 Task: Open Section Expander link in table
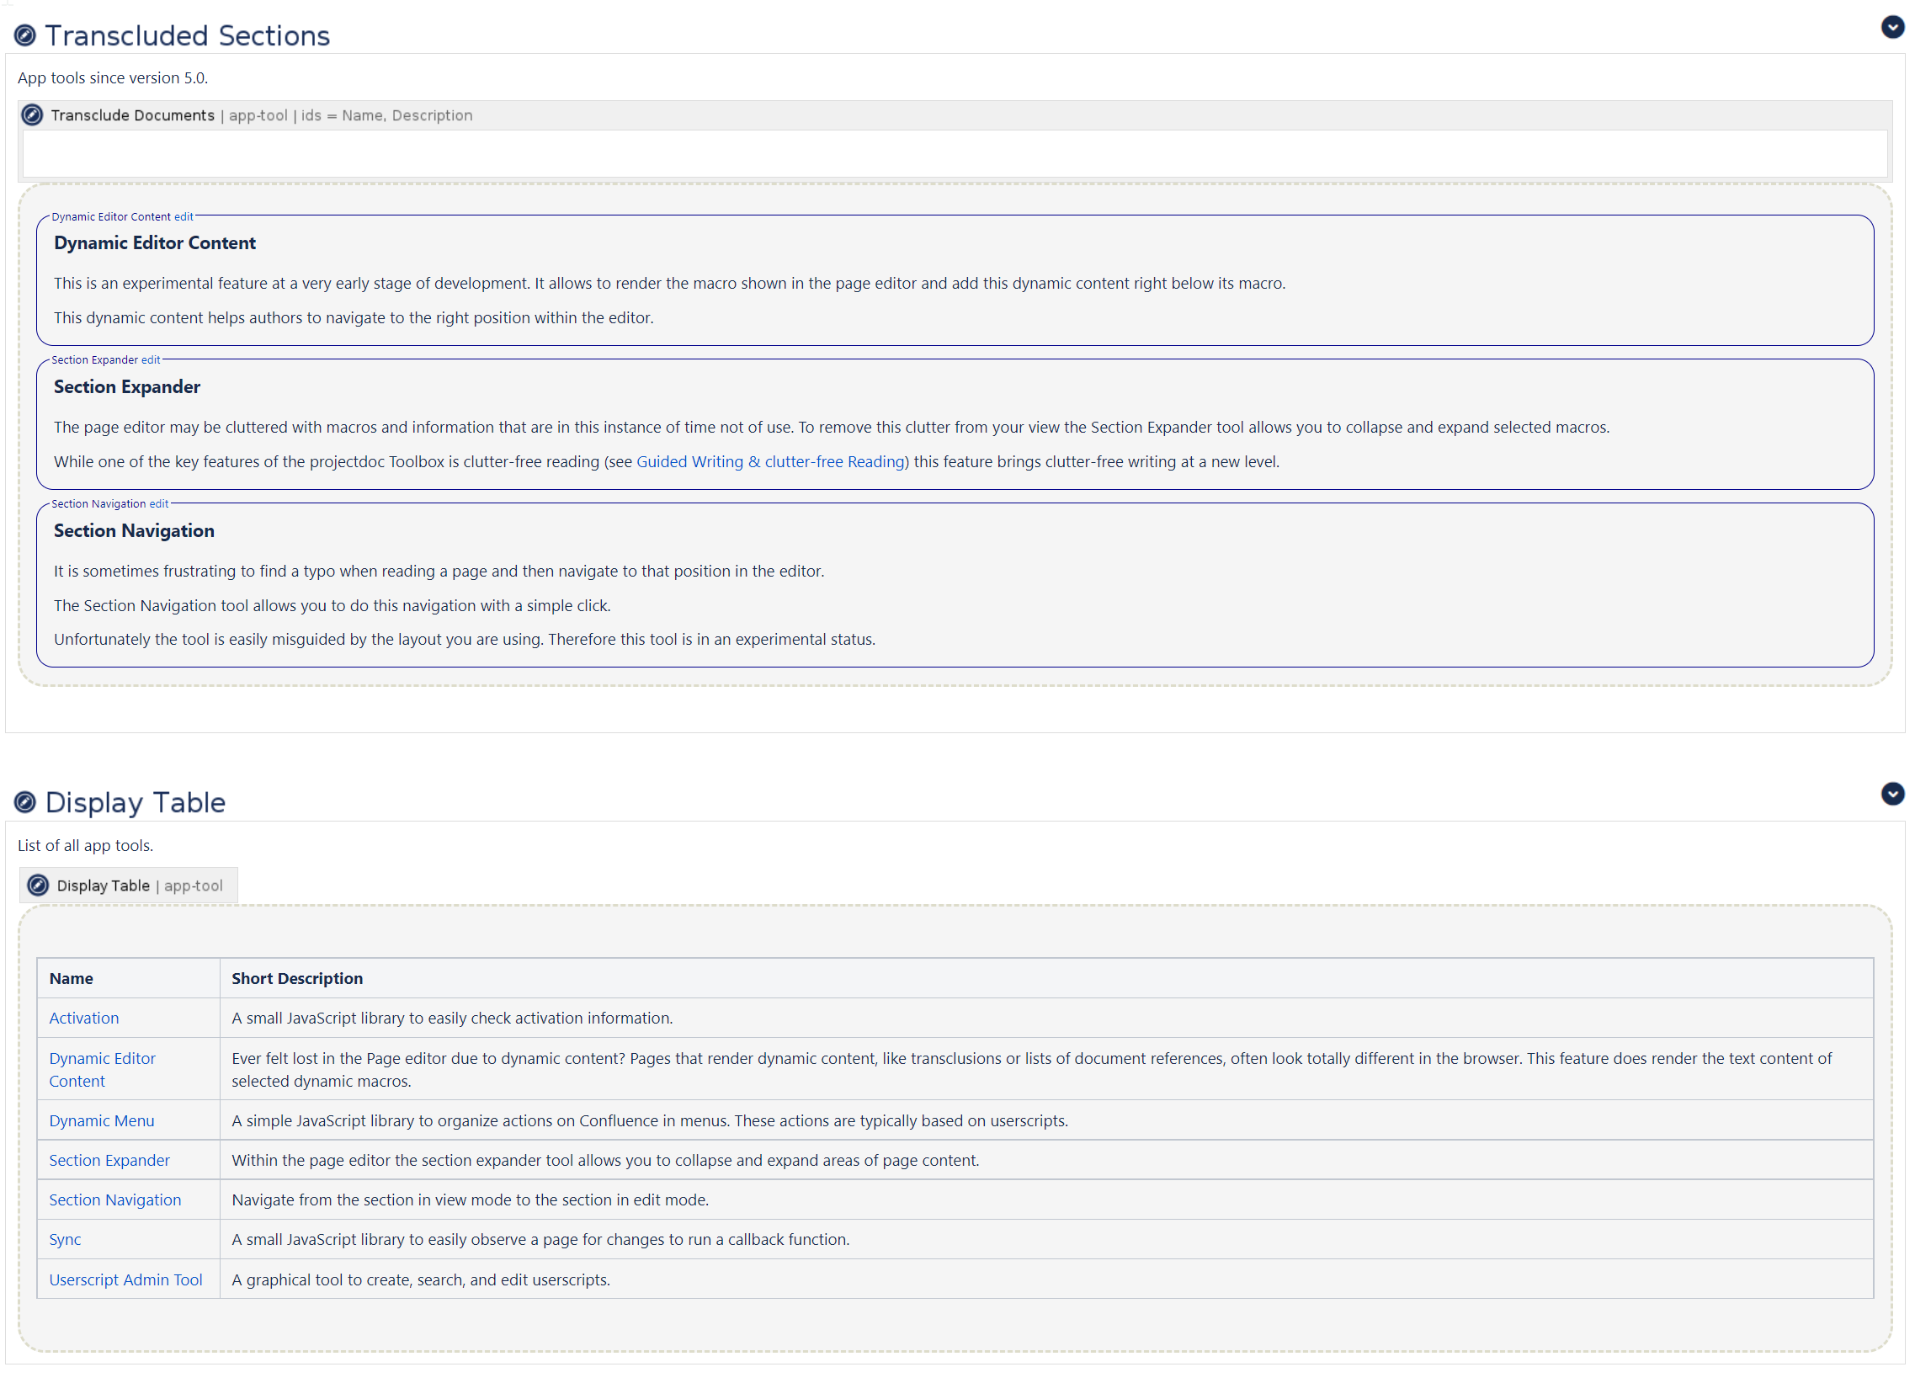[109, 1161]
